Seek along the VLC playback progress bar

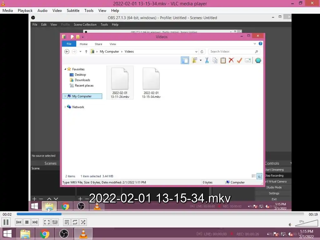coord(160,214)
